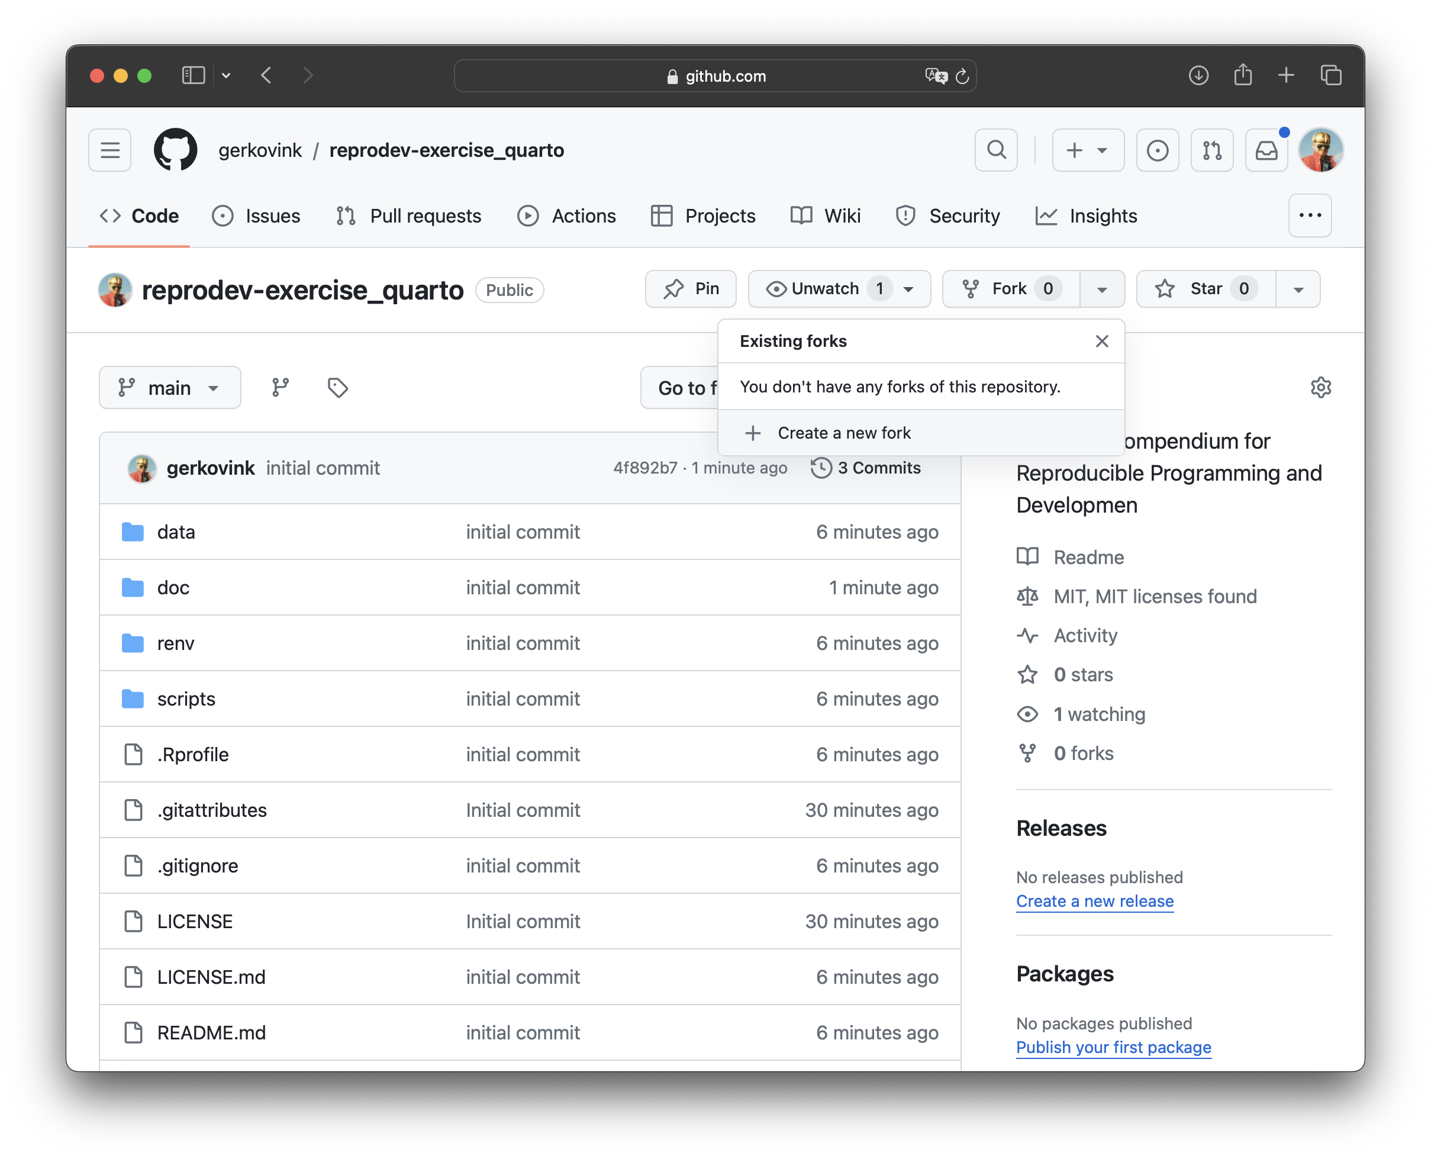Image resolution: width=1431 pixels, height=1159 pixels.
Task: Open the 4f892b7 commit hash
Action: [x=646, y=468]
